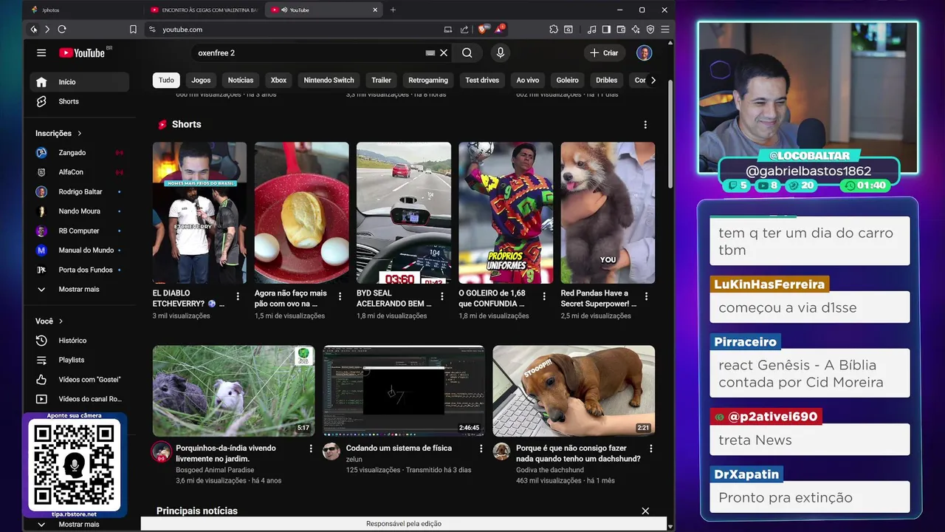Open the Inscrições section chevron
The width and height of the screenshot is (945, 532).
point(79,133)
